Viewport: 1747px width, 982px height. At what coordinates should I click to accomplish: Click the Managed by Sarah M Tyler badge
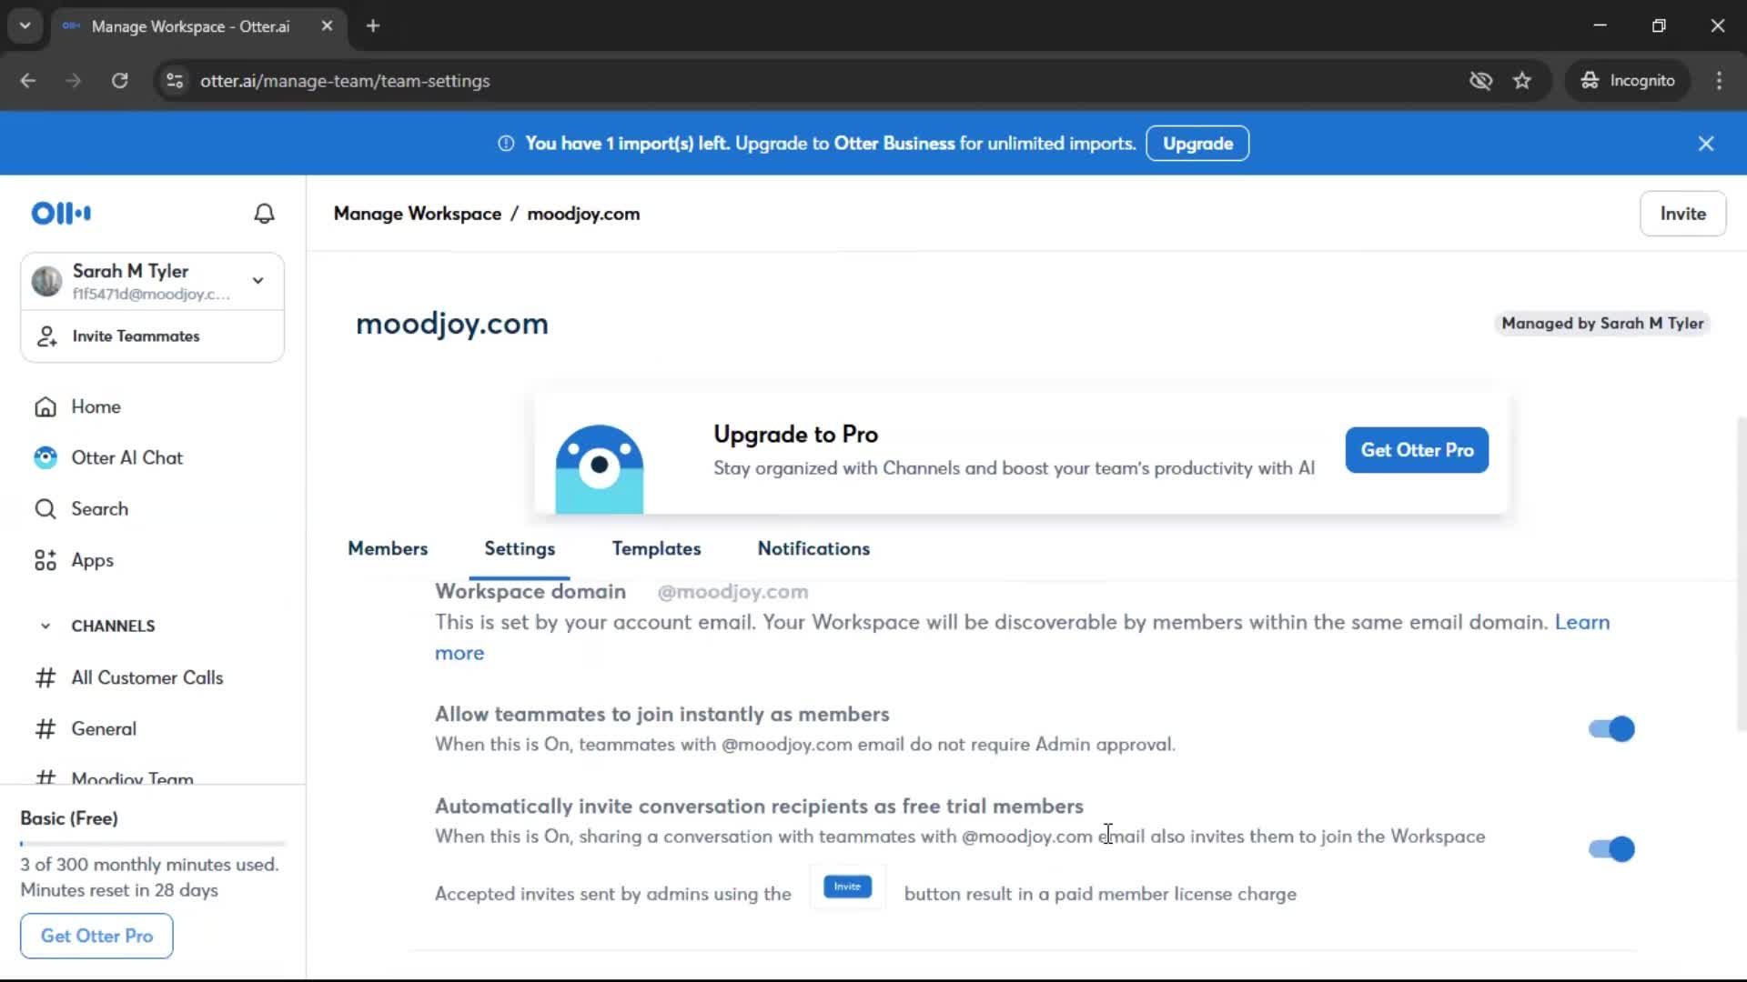[1602, 324]
